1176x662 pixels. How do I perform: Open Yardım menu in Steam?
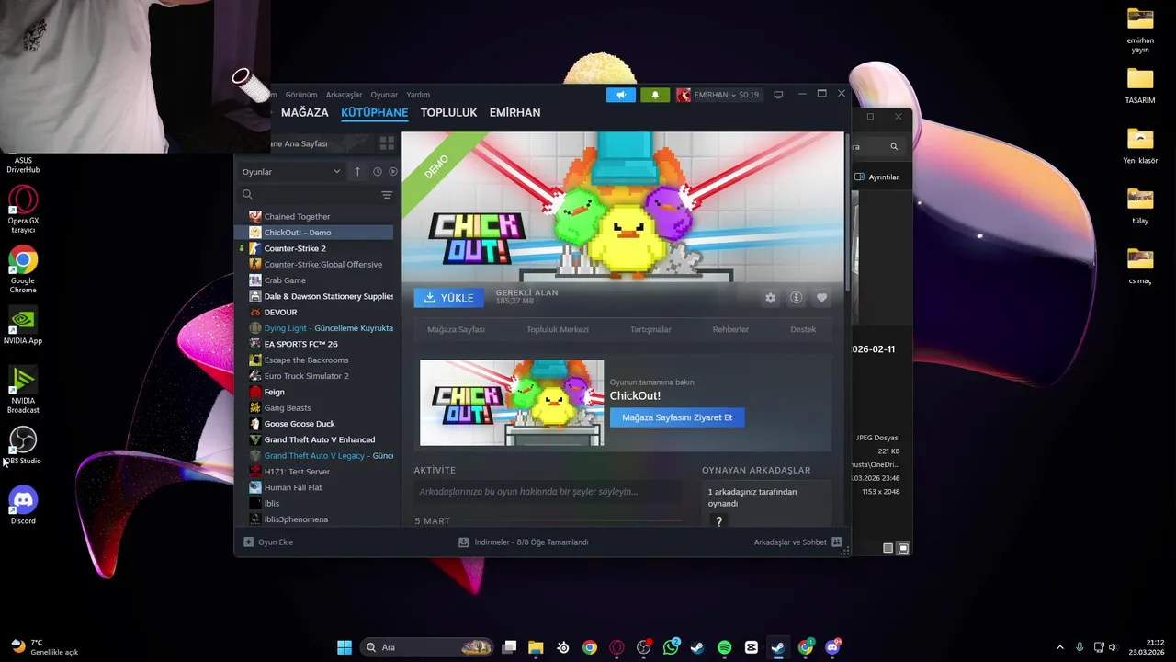418,95
